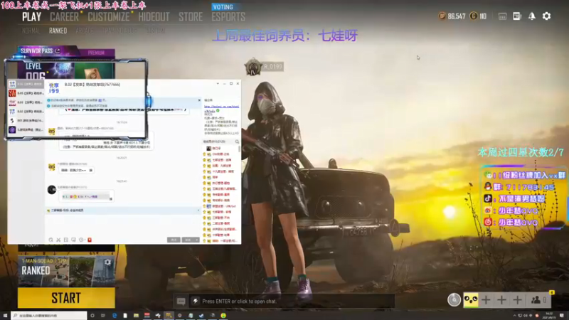Click the yellow START button
This screenshot has height=320, width=569.
(66, 298)
